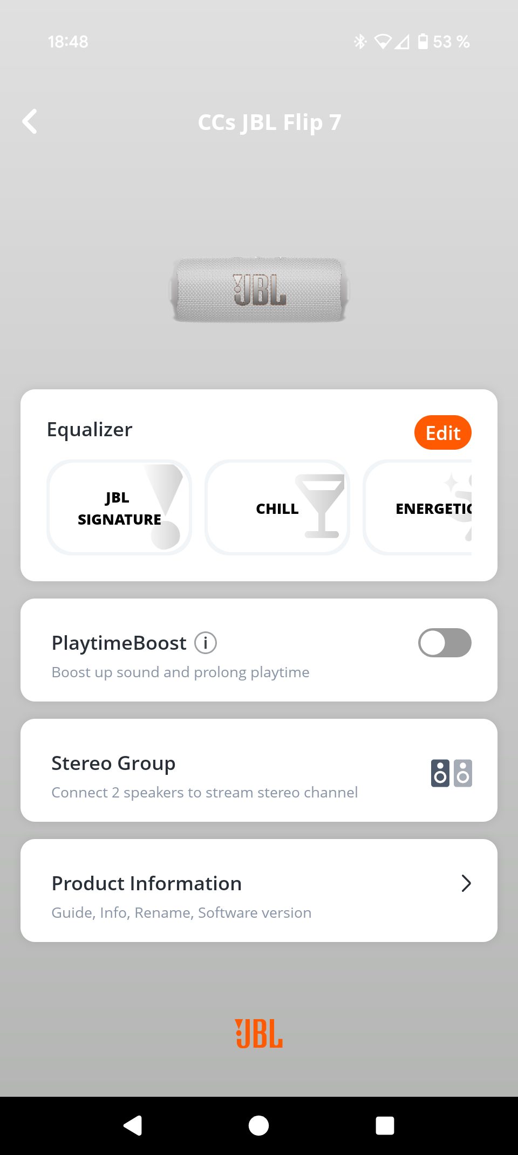Select Chill equalizer preset
This screenshot has width=518, height=1155.
(277, 508)
